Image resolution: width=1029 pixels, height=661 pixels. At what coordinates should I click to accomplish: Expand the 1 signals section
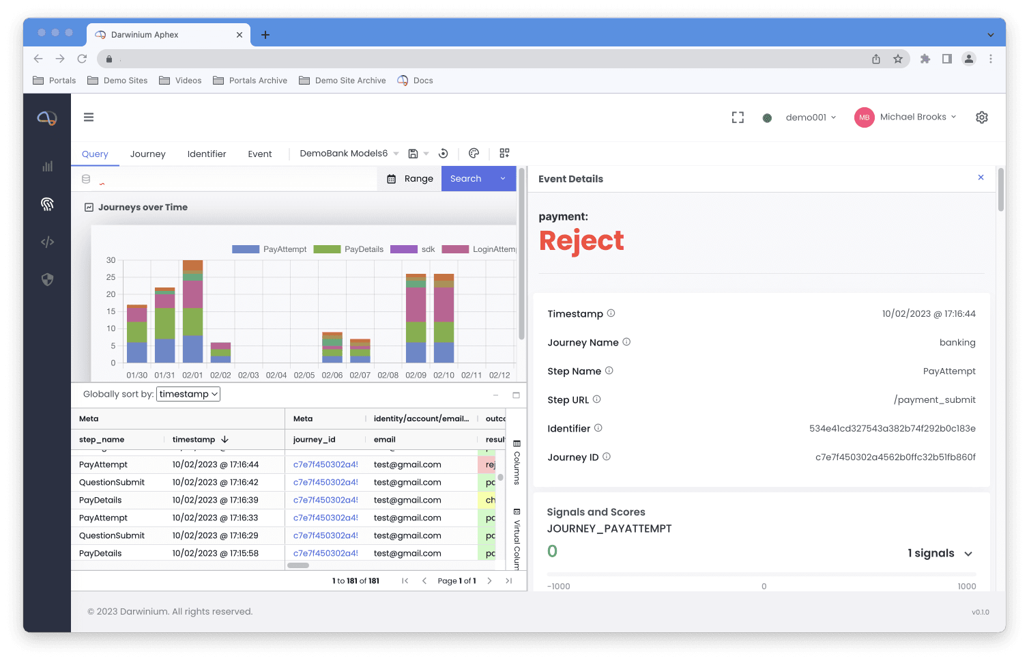point(940,553)
